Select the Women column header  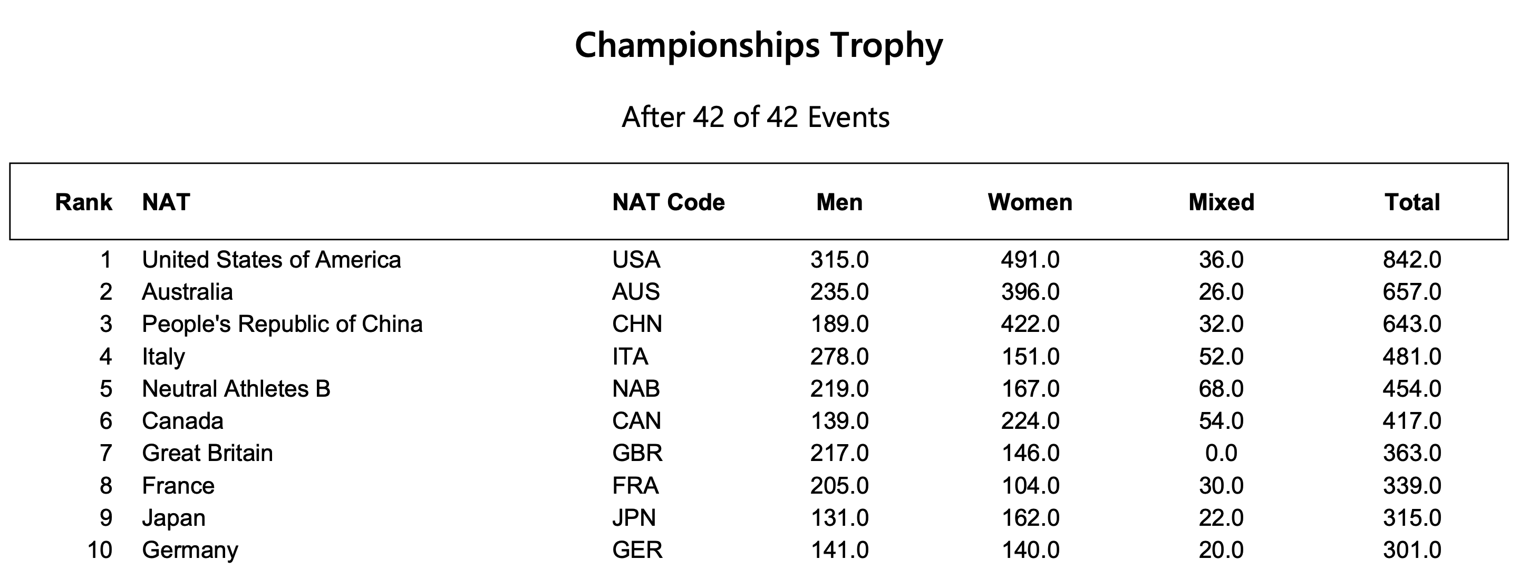pyautogui.click(x=1029, y=202)
